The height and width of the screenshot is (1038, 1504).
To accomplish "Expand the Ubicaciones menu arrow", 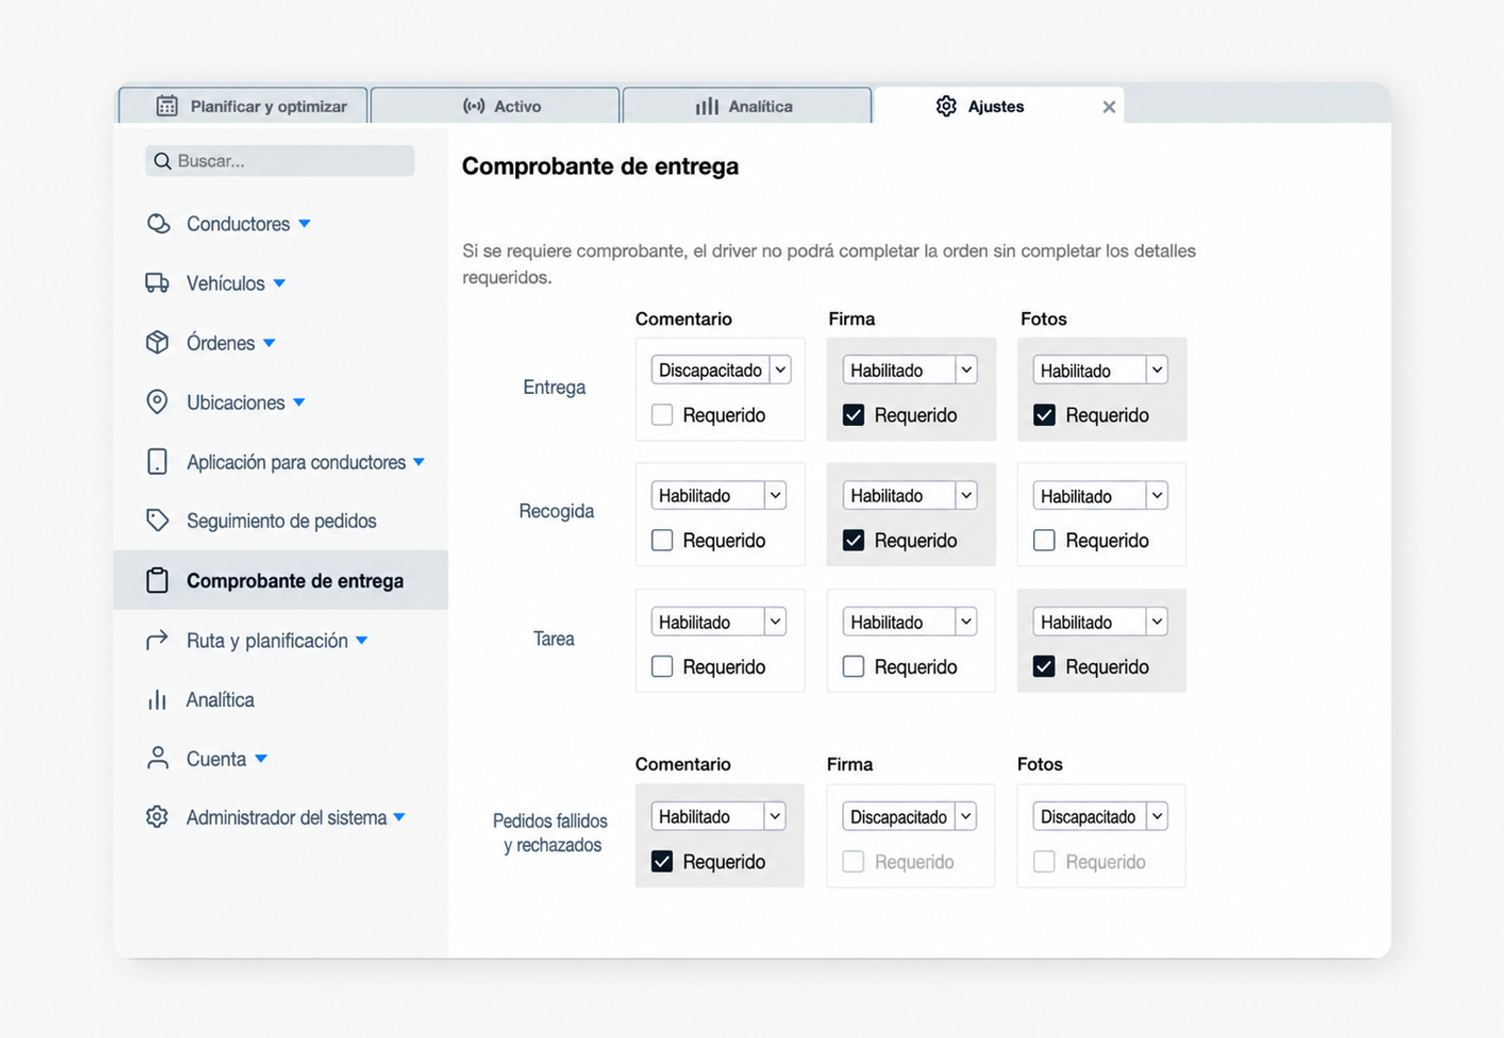I will (299, 402).
